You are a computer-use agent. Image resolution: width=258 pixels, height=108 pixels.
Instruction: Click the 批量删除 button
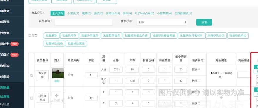click(x=51, y=36)
